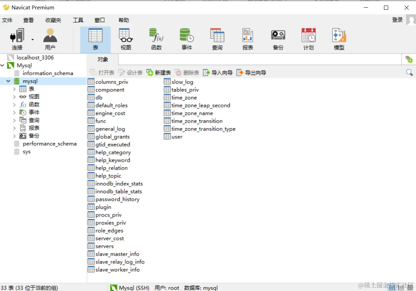Select the 计划 (Schedule) toolbar icon
This screenshot has width=416, height=291.
click(308, 39)
